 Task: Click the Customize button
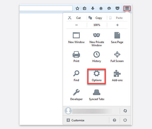click(x=76, y=120)
